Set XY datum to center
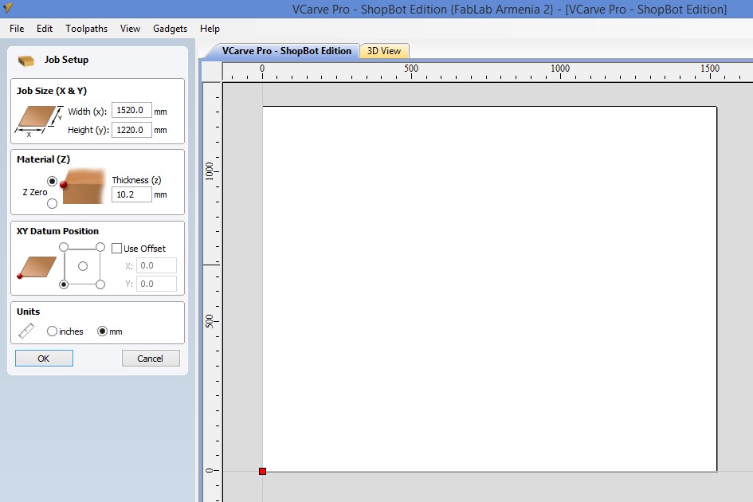The width and height of the screenshot is (753, 502). pos(83,266)
